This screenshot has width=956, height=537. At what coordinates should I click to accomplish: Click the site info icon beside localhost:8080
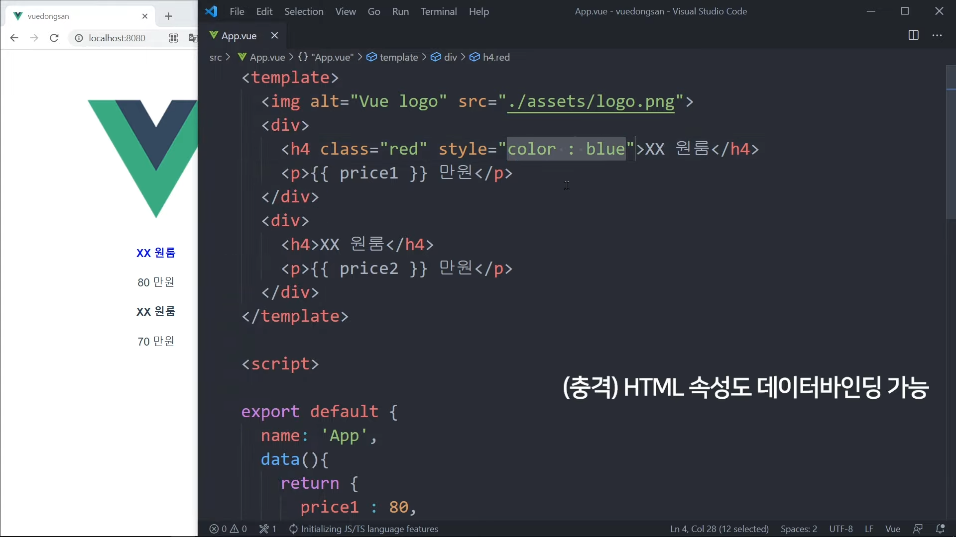[79, 38]
